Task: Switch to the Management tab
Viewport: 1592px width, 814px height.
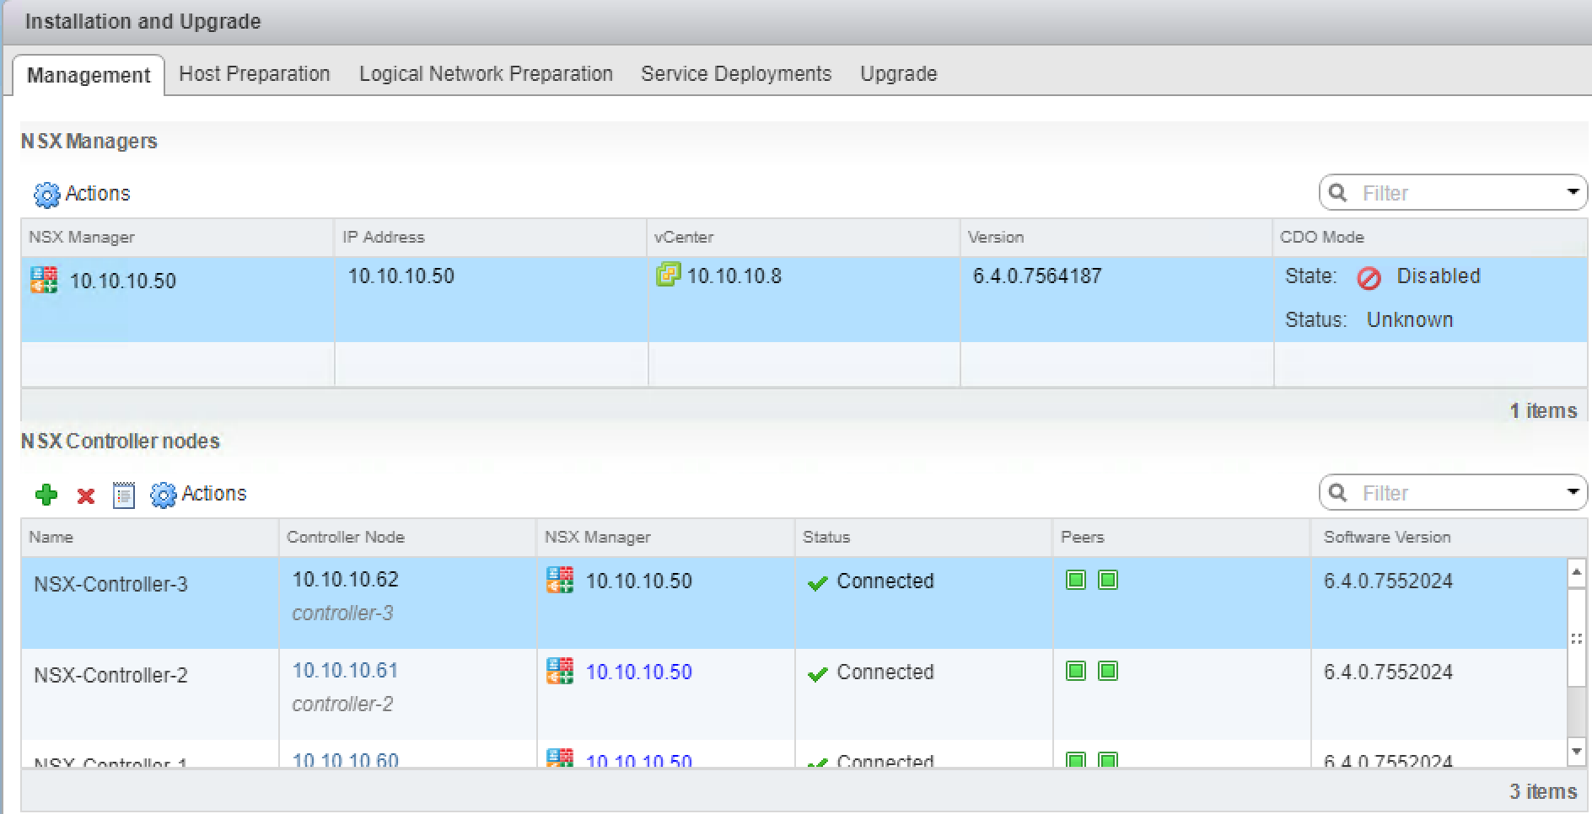Action: tap(89, 75)
